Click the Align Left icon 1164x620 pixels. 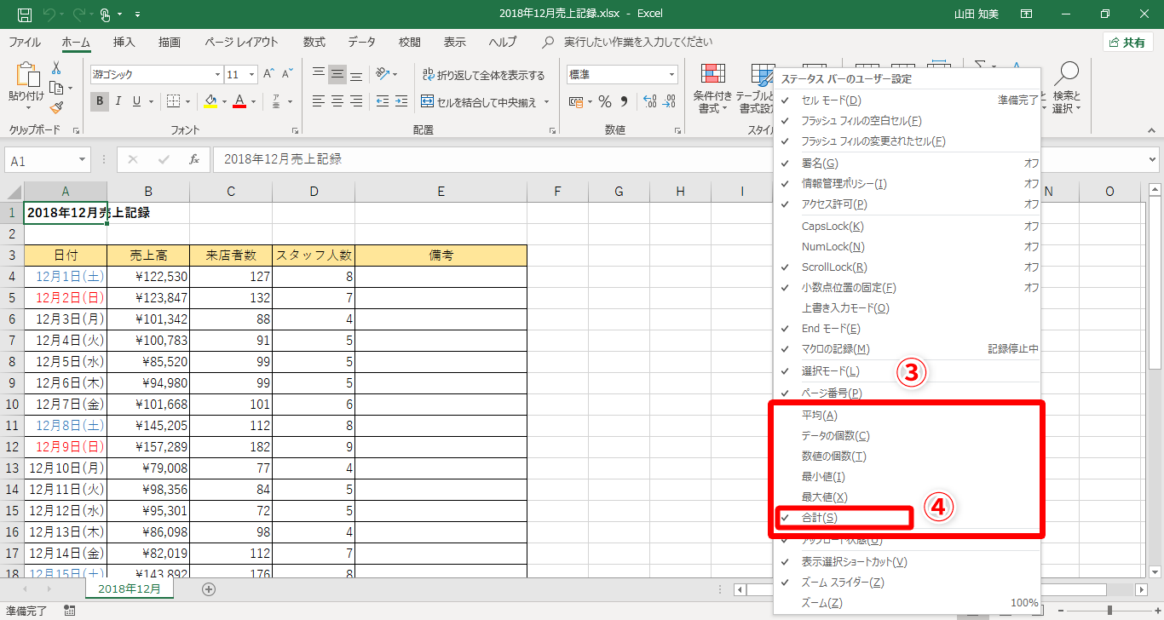(319, 102)
